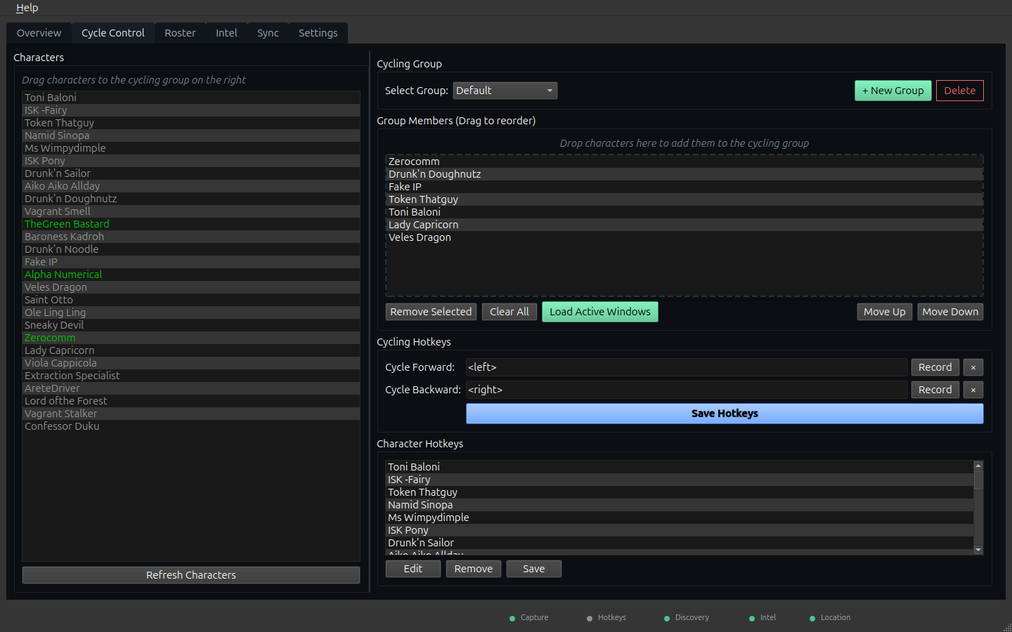Screen dimensions: 1012x632
Task: Select ISK -Fairy in Character Hotkeys list
Action: coord(680,480)
